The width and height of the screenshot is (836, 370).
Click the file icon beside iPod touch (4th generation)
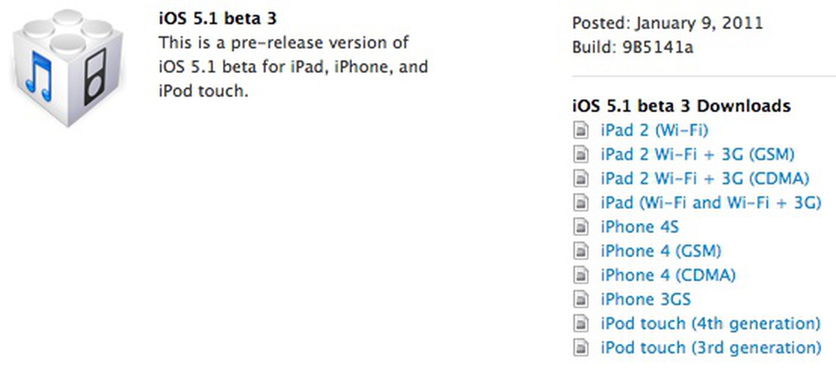[582, 323]
